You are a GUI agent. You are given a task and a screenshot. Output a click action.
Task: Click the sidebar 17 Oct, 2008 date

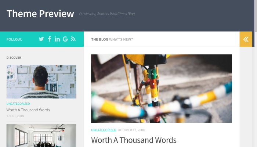[x=15, y=116]
